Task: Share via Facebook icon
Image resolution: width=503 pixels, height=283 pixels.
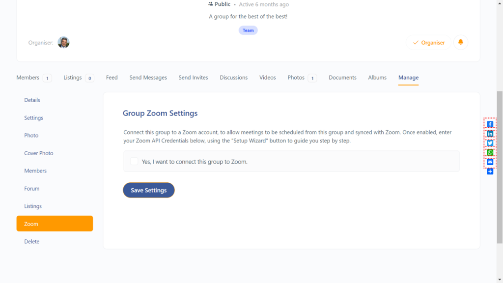Action: coord(490,124)
